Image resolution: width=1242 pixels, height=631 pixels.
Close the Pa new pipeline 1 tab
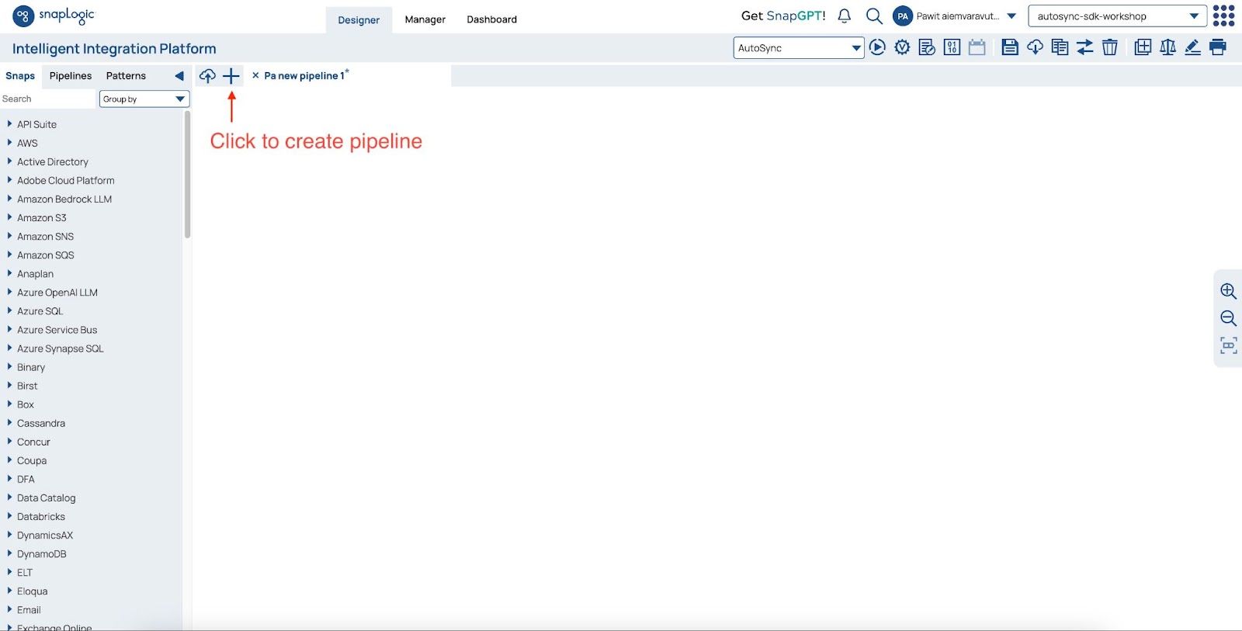255,76
